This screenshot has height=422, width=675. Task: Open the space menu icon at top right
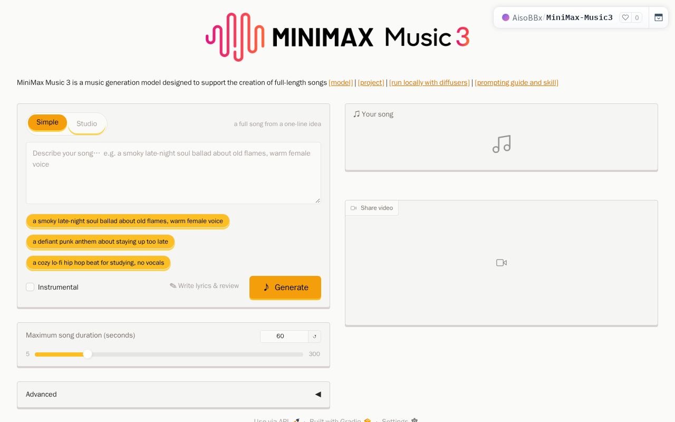click(659, 17)
